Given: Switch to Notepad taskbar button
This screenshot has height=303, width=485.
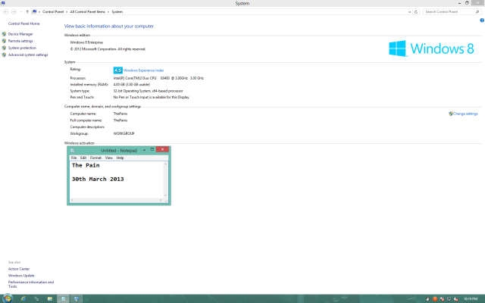Looking at the screenshot, I should 63,298.
